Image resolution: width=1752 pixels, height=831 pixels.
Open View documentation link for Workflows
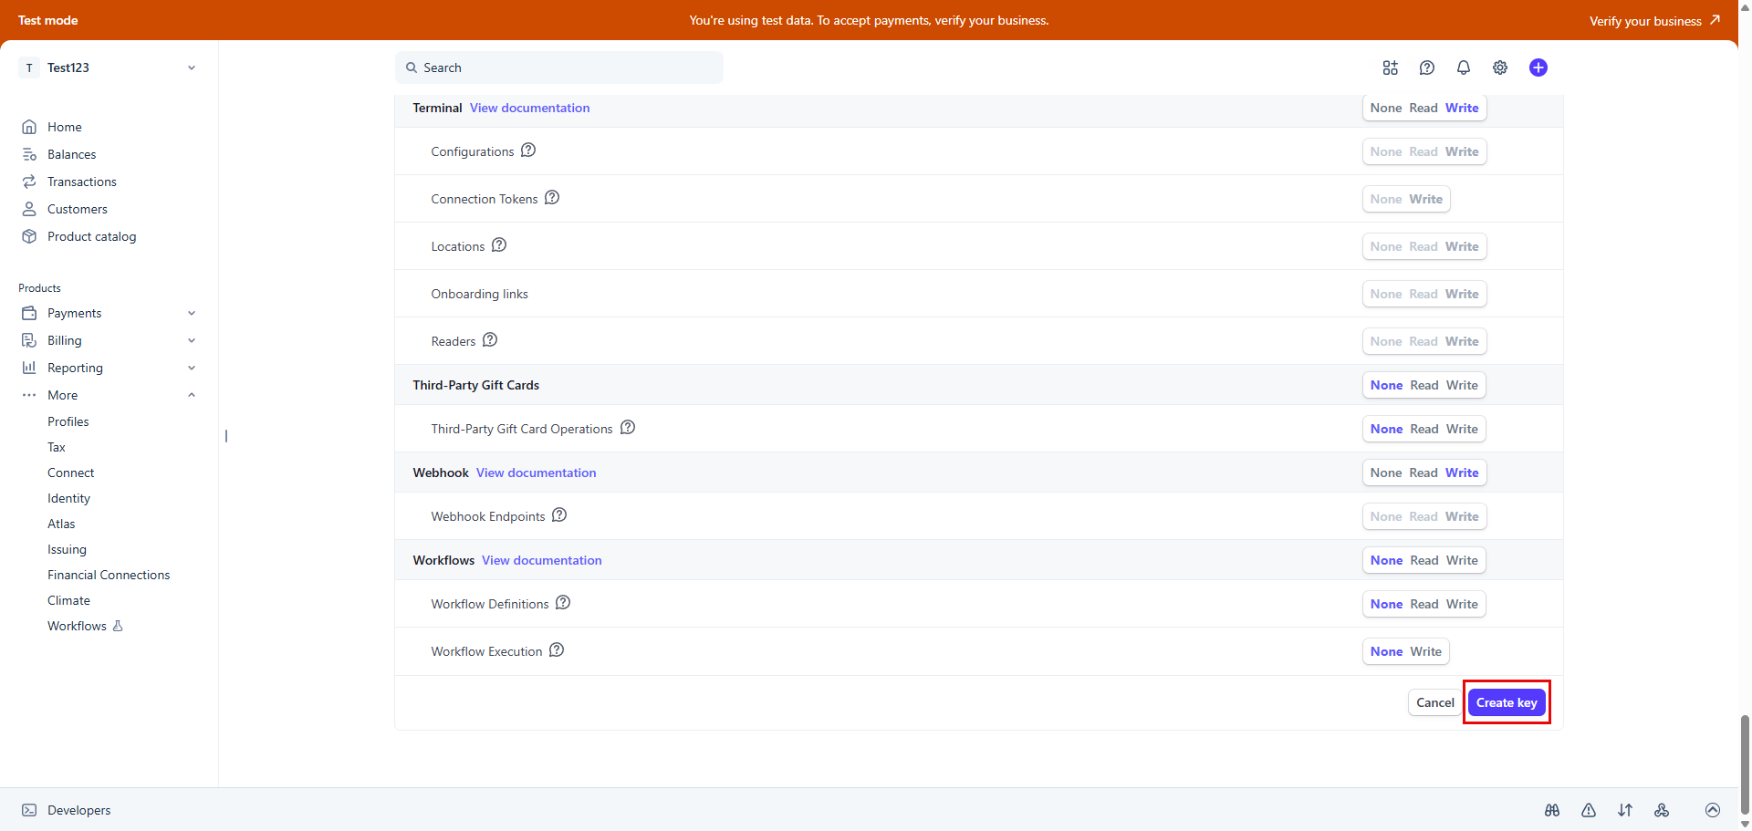pyautogui.click(x=541, y=560)
